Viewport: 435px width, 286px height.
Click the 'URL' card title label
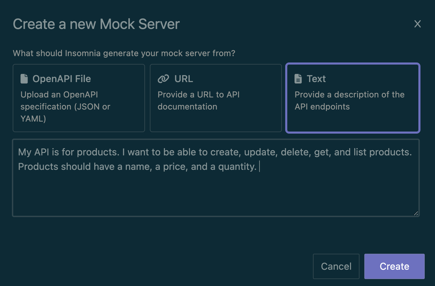point(184,79)
